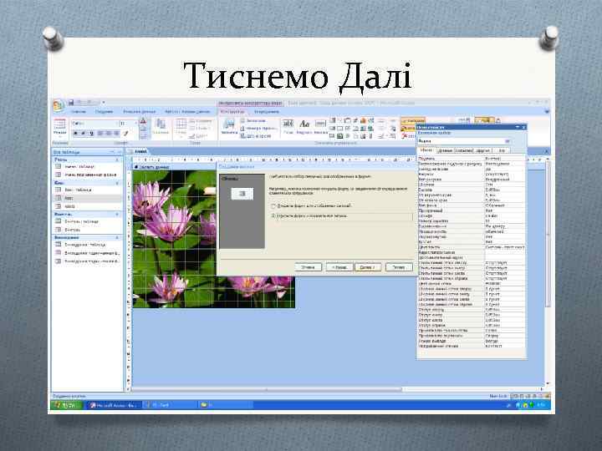Open the Упорядочить (Arrange) ribbon tab
Screen dimensions: 602x451
(267, 112)
